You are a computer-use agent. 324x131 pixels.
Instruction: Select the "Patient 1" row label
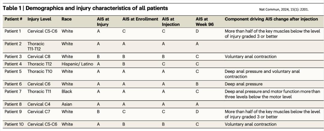13,31
